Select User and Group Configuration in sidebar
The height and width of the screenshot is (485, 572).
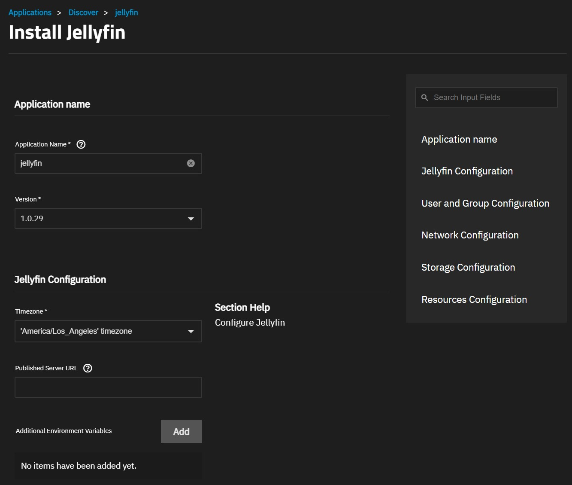click(x=485, y=203)
